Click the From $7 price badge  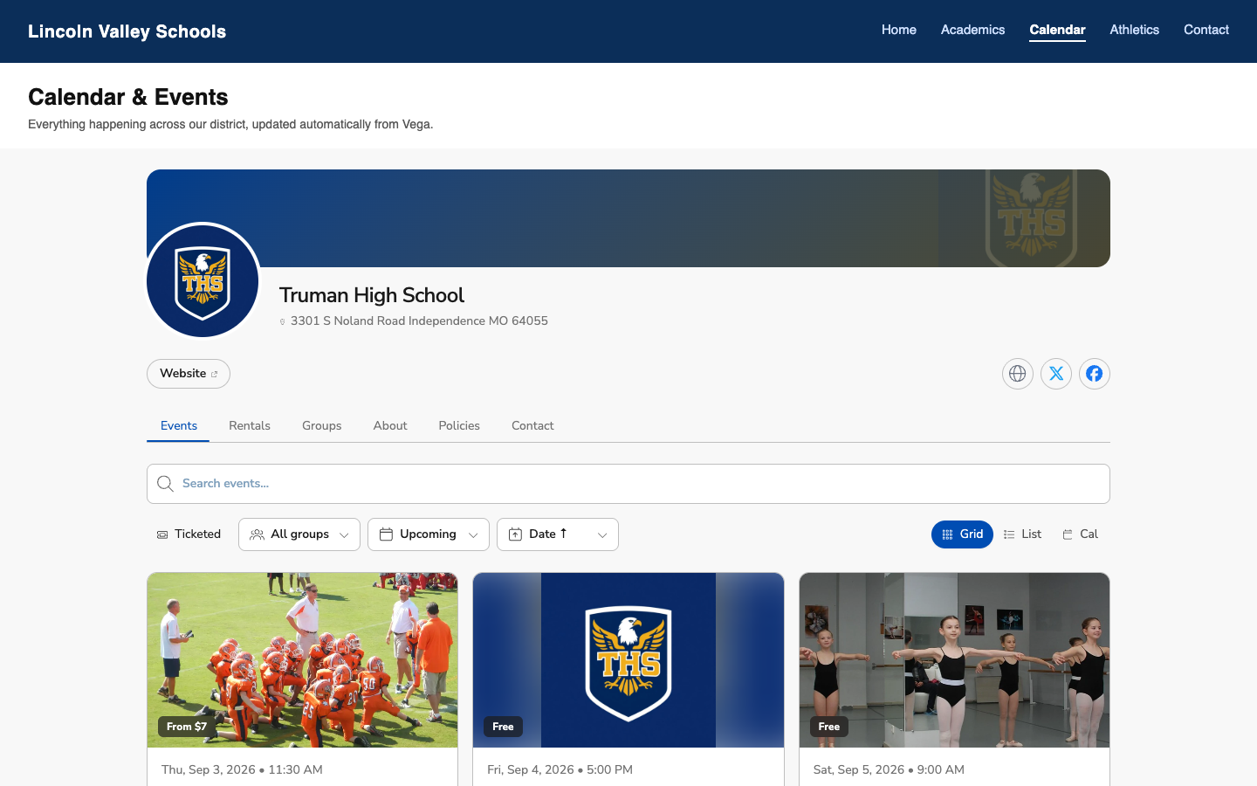click(187, 727)
